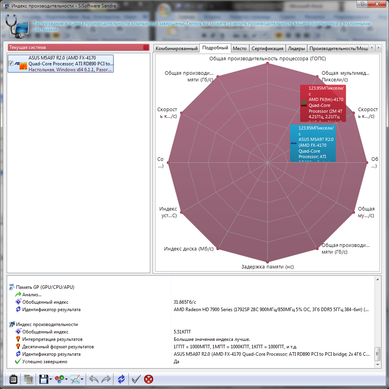Open the gears engine dropdown arrow
This screenshot has width=389, height=389.
click(x=66, y=379)
